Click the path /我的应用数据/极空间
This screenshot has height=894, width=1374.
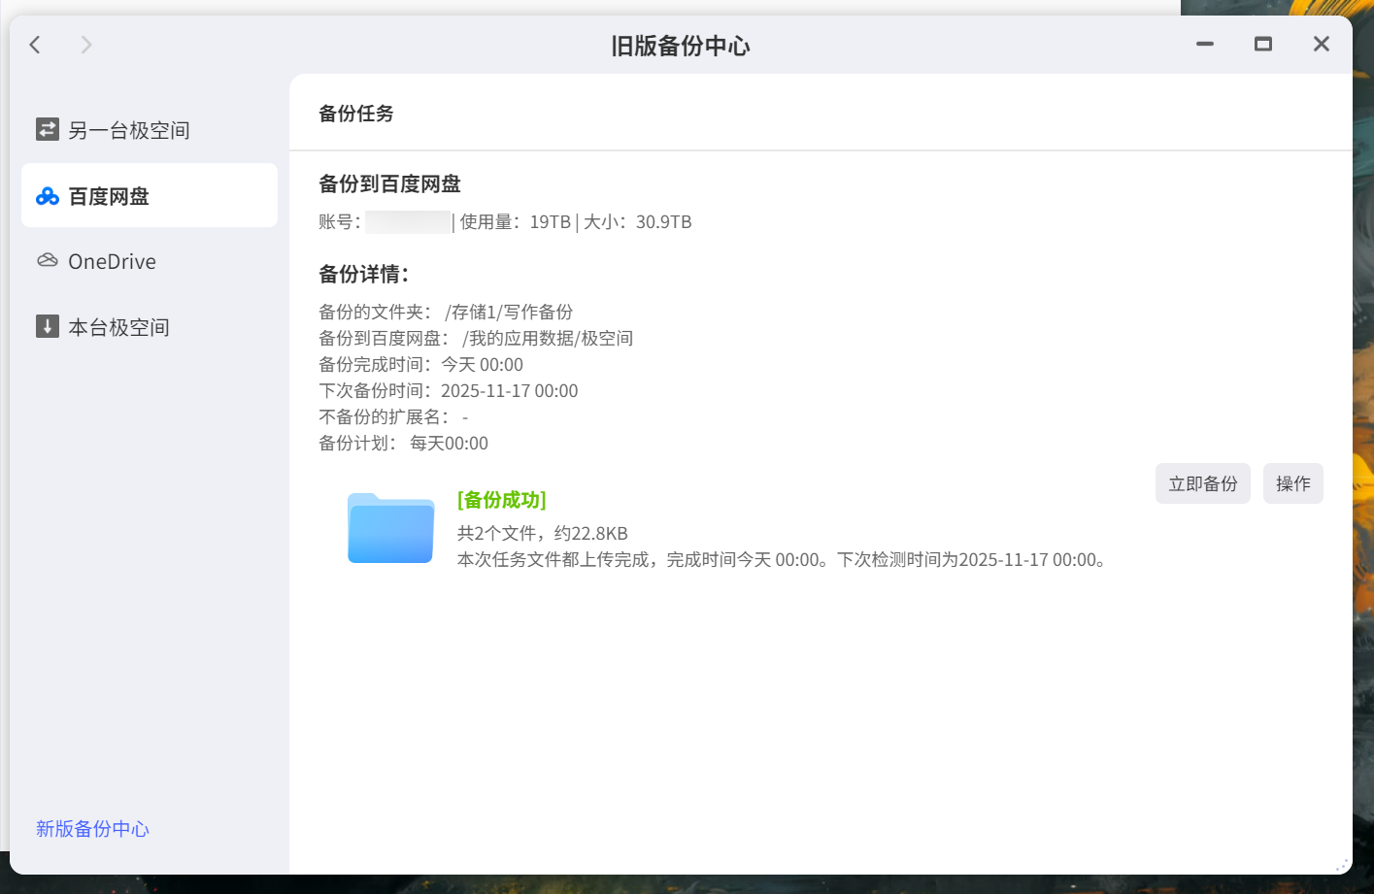(x=548, y=338)
